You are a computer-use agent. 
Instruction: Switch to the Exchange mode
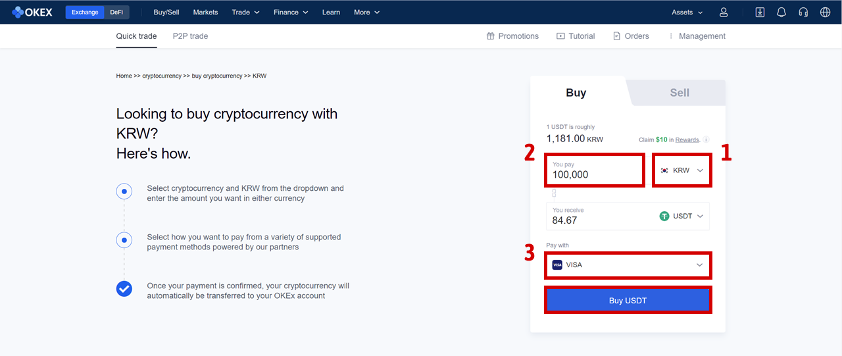tap(85, 12)
